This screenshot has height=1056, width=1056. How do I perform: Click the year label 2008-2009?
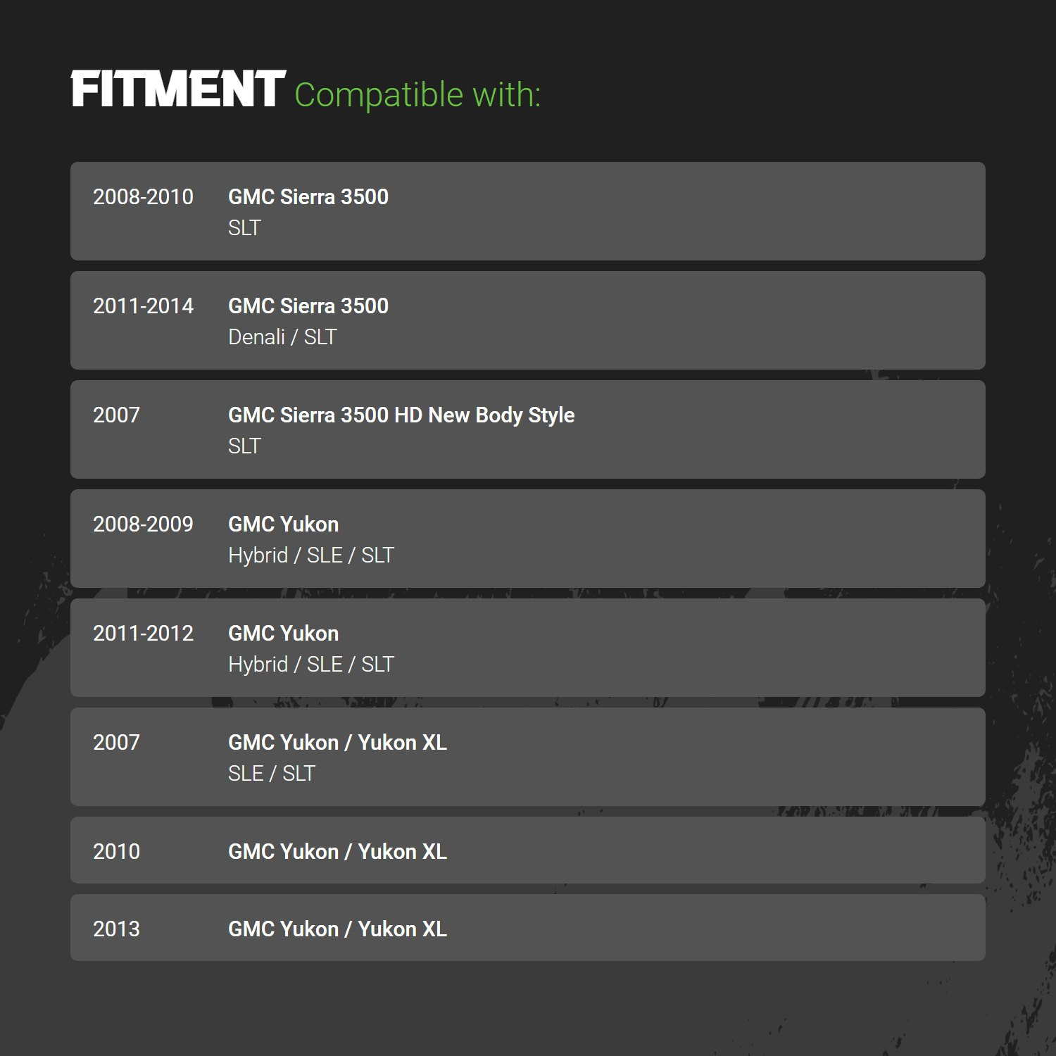(x=143, y=524)
